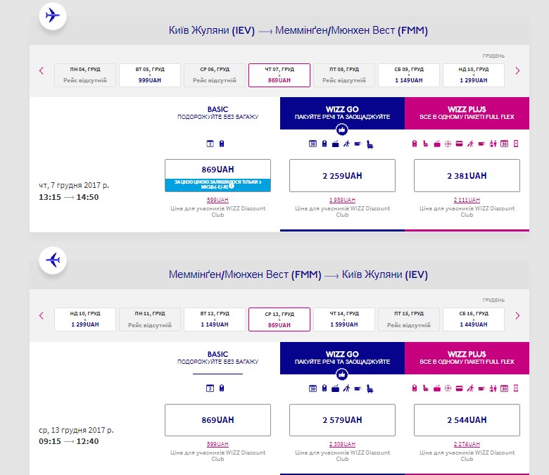Click the outbound 599 UAH Discount Club price link
This screenshot has height=475, width=549.
217,201
